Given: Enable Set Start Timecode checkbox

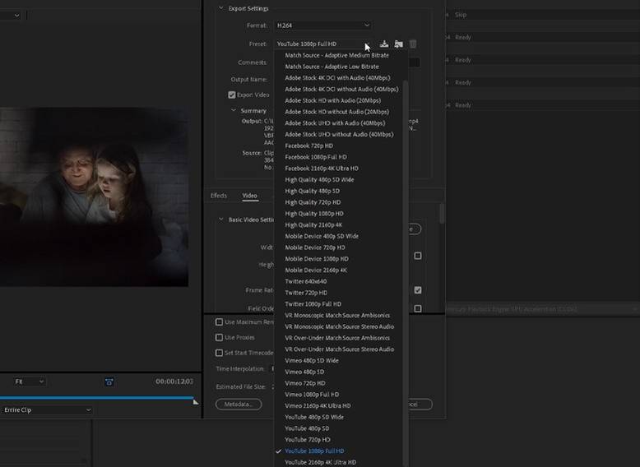Looking at the screenshot, I should click(219, 353).
